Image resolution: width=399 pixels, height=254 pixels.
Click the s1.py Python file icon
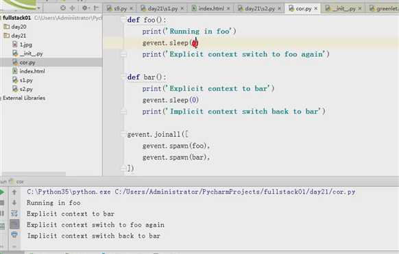(x=15, y=80)
